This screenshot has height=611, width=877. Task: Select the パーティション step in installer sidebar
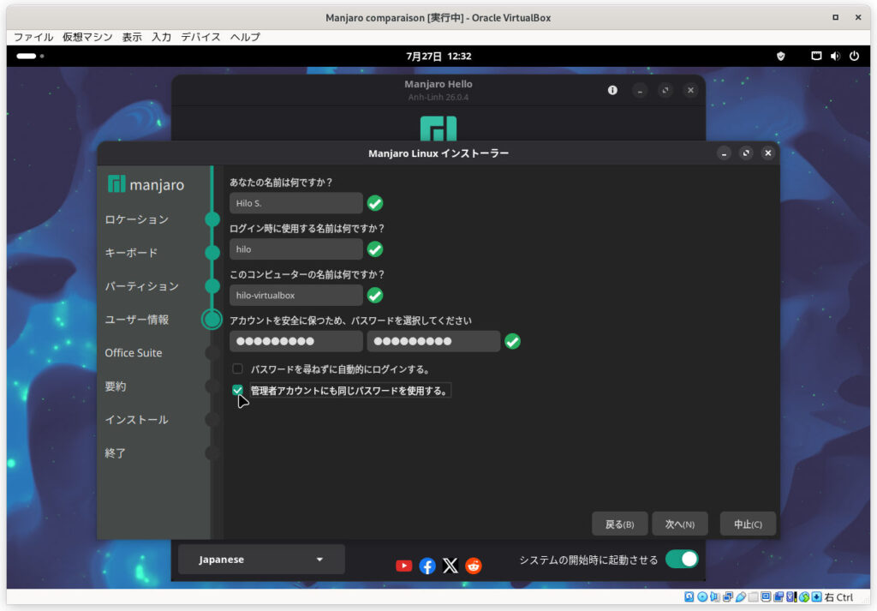(142, 286)
